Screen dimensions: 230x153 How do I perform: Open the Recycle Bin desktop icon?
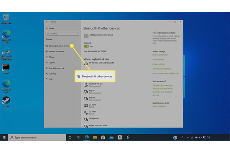click(x=6, y=19)
